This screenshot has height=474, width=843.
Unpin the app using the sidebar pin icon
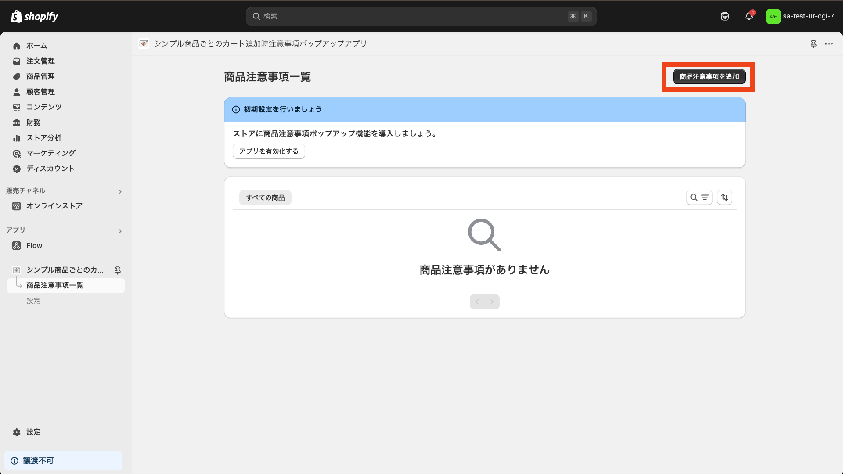coord(118,270)
